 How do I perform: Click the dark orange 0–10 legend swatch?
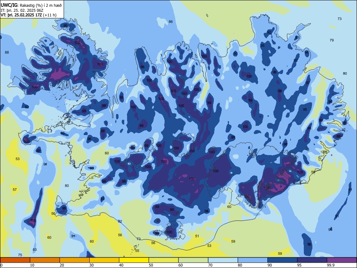click(x=15, y=260)
